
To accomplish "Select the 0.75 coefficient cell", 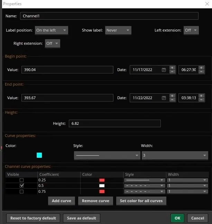I will [x=59, y=191].
